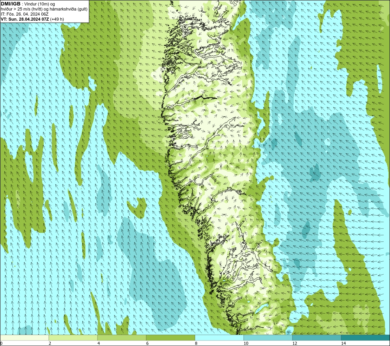Click the 12–14 m/s teal color swatch
The height and width of the screenshot is (346, 390).
coord(317,338)
